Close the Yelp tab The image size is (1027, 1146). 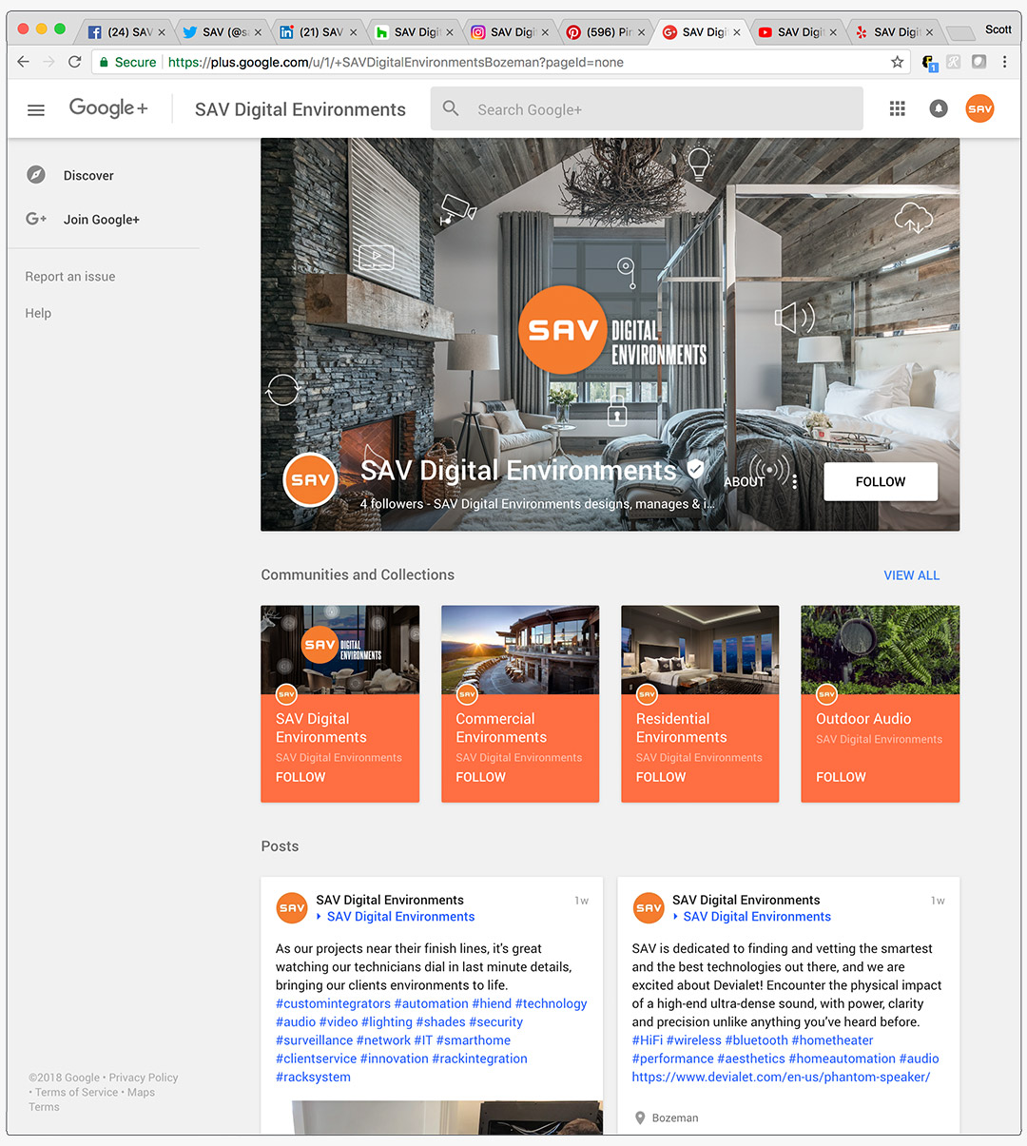coord(929,32)
